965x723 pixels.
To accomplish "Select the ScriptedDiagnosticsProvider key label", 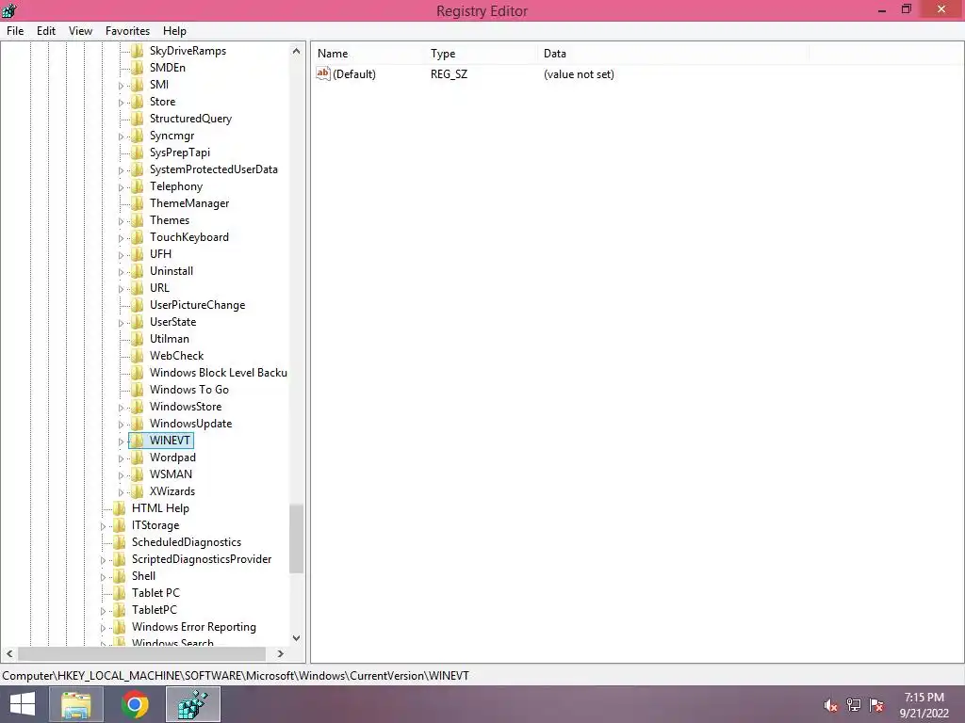I will click(x=202, y=559).
